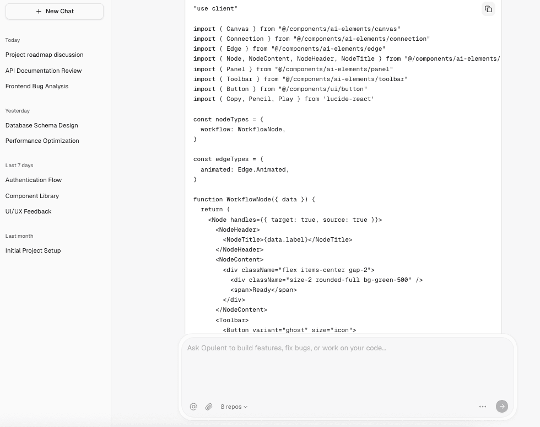Click the chevron beside 8 repos

246,407
